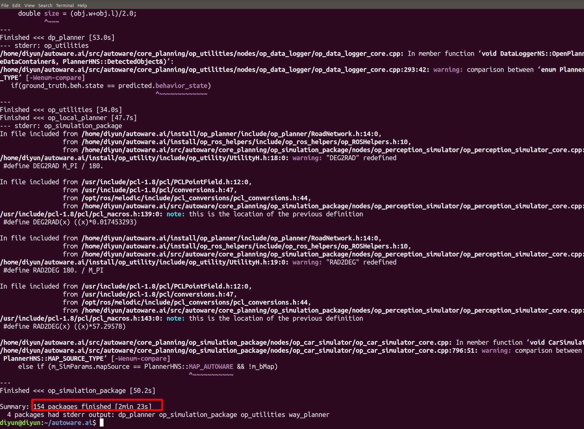584x429 pixels.
Task: Click 'double size = (obj.w+obj.l)/2.0;' code line
Action: (77, 14)
